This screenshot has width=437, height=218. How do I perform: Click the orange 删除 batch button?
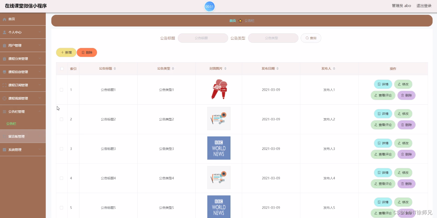pos(87,53)
